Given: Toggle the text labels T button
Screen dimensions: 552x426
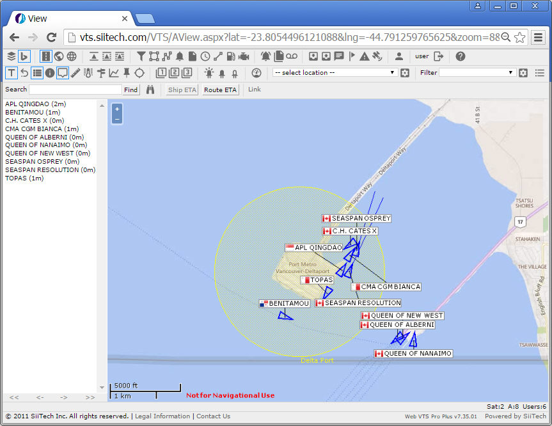Looking at the screenshot, I should 12,73.
